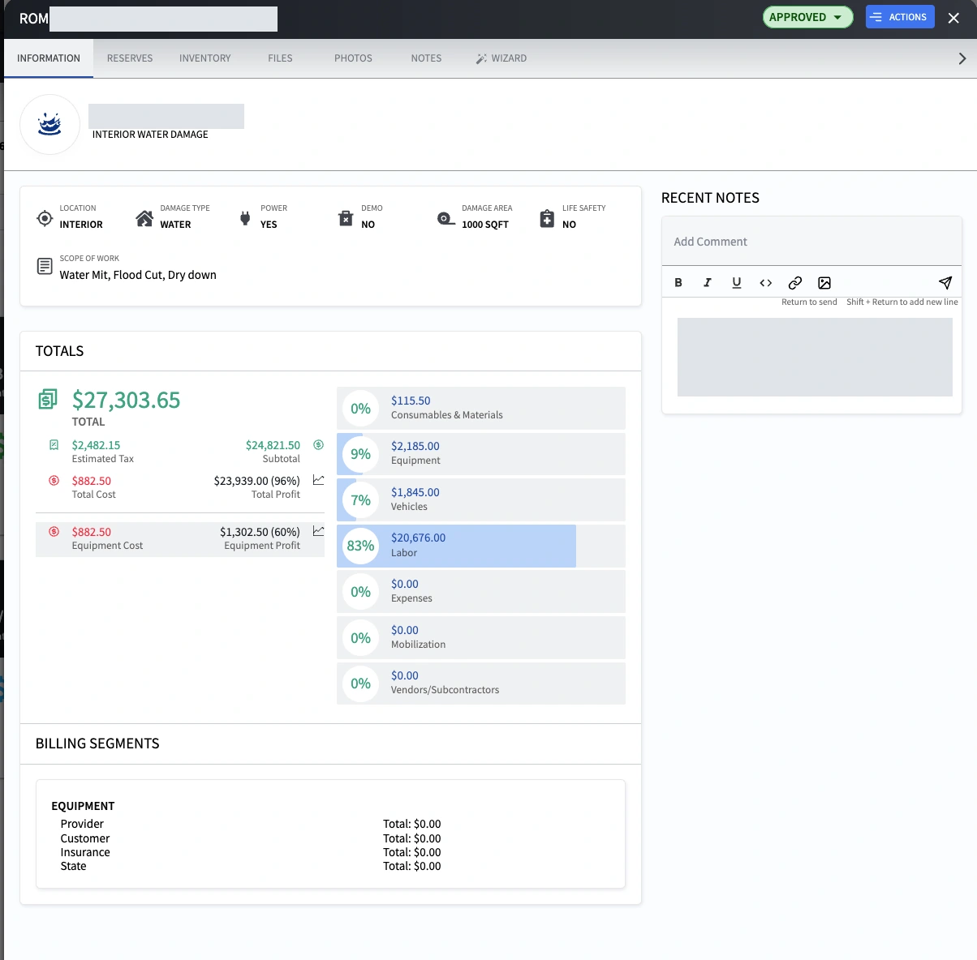Open the APPROVED status dropdown
The height and width of the screenshot is (960, 977).
point(807,17)
